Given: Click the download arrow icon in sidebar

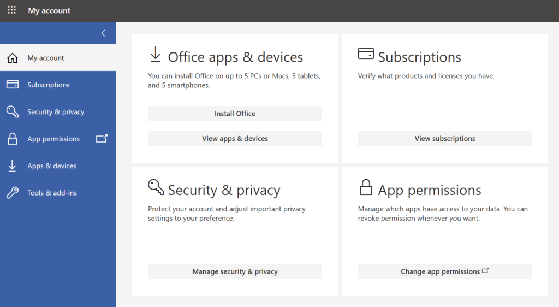Looking at the screenshot, I should click(12, 166).
